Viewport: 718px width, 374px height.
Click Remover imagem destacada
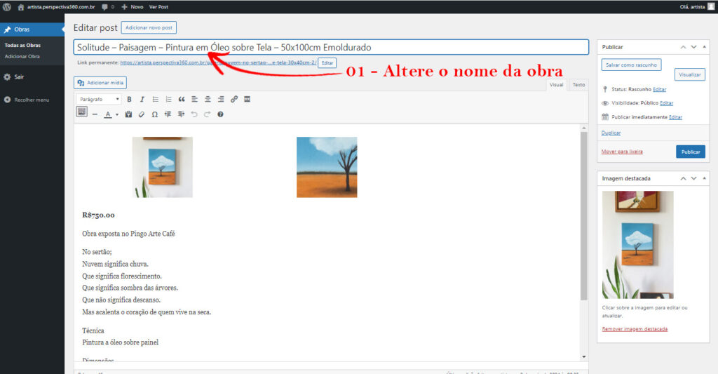(x=635, y=329)
